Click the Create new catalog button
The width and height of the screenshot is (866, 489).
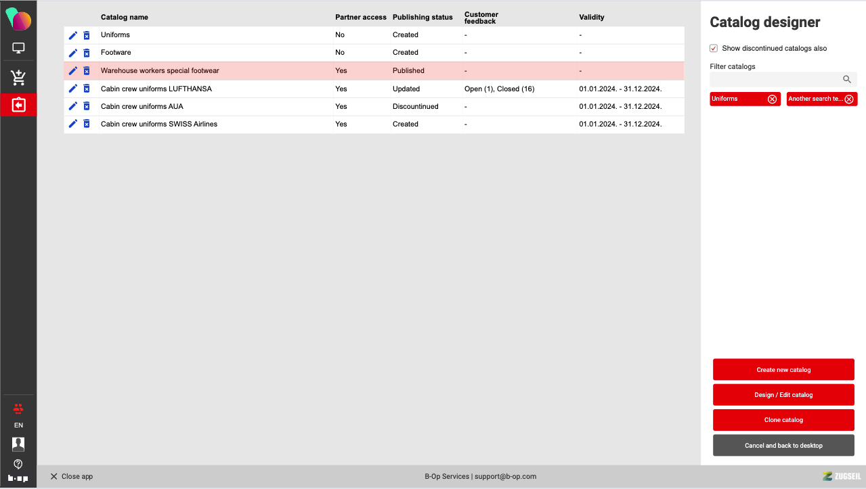(x=783, y=370)
